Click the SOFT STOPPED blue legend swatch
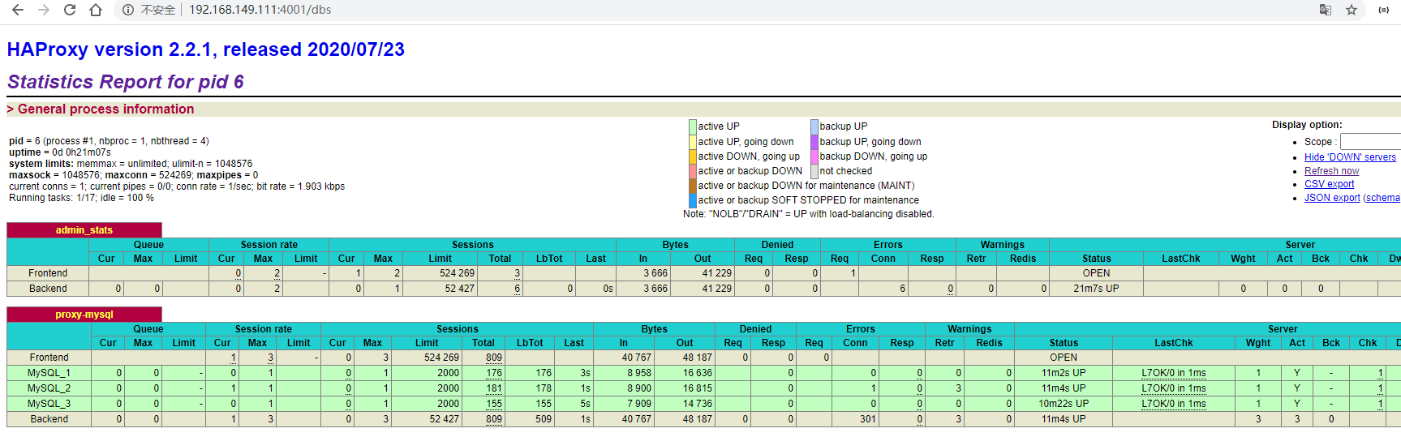1401x437 pixels. point(693,200)
